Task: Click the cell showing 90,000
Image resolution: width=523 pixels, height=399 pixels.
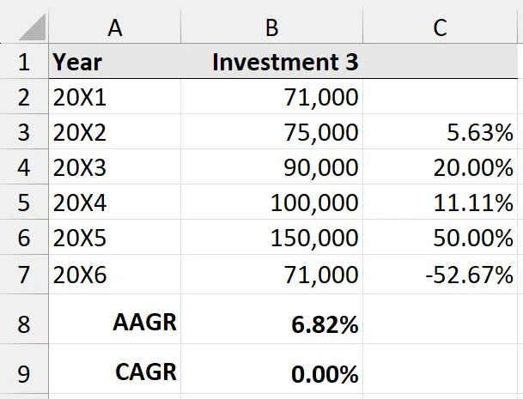Action: point(271,167)
